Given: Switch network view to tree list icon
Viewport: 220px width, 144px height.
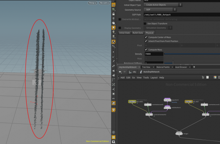Looking at the screenshot, I should (203, 77).
